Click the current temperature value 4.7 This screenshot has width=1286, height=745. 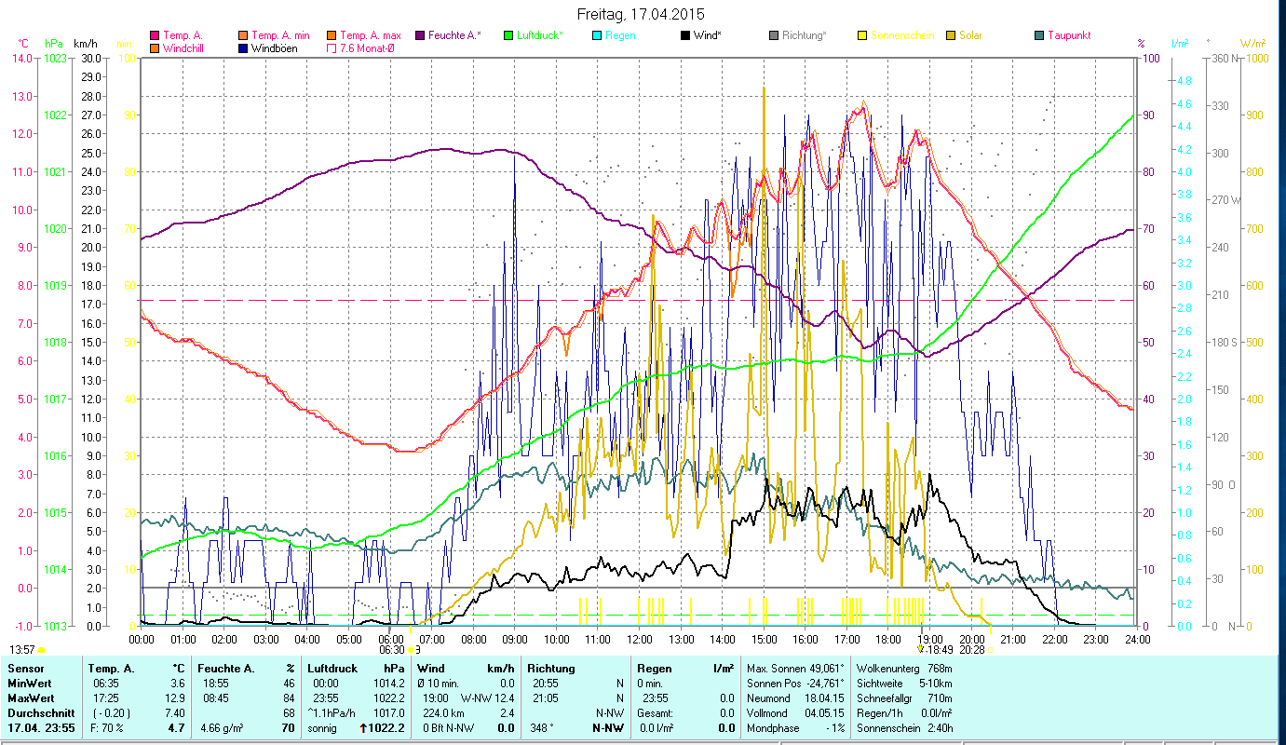[176, 728]
